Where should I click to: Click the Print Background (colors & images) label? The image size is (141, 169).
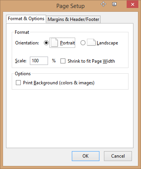pos(59,83)
